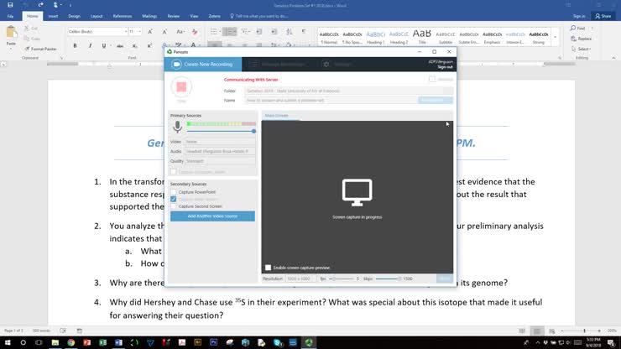The height and width of the screenshot is (349, 621).
Task: Open the Design ribbon tab
Action: (75, 15)
